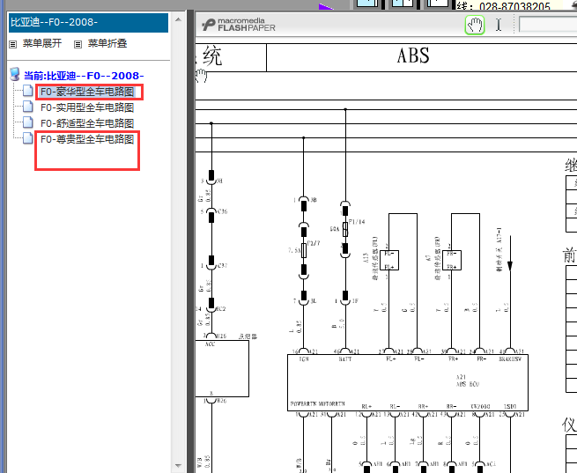Open F0-尊贵型全车电路图 document
Image resolution: width=577 pixels, height=473 pixels.
pos(87,139)
